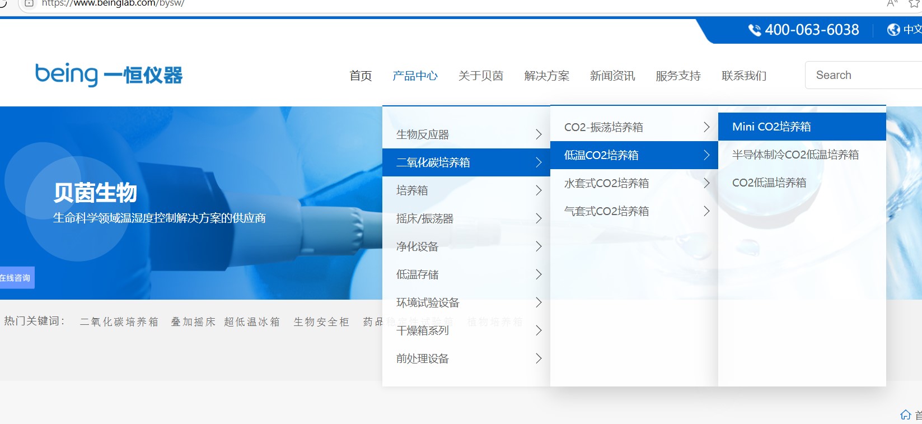
Task: Open the 生物安全柜 keyword link
Action: (321, 322)
